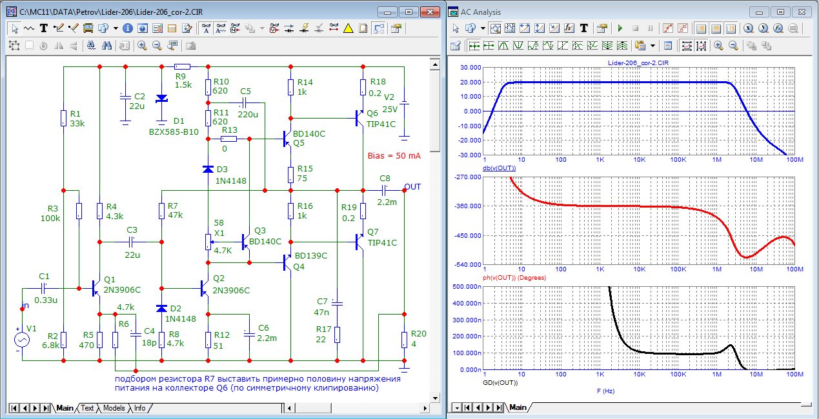Open the page list dropdown at AC Analysis bottom-left

point(457,407)
